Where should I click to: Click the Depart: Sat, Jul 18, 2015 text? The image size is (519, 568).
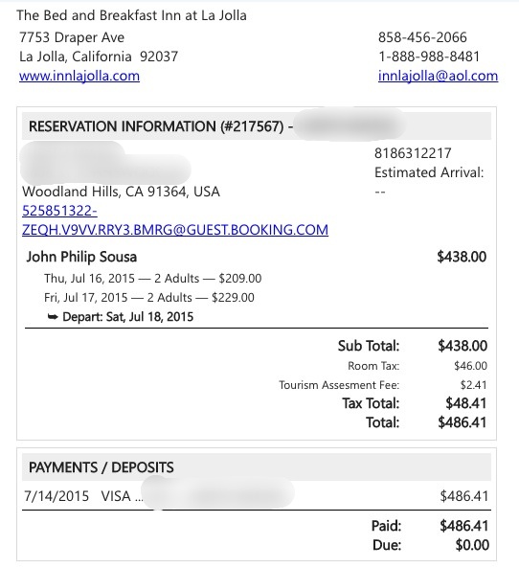coord(128,317)
